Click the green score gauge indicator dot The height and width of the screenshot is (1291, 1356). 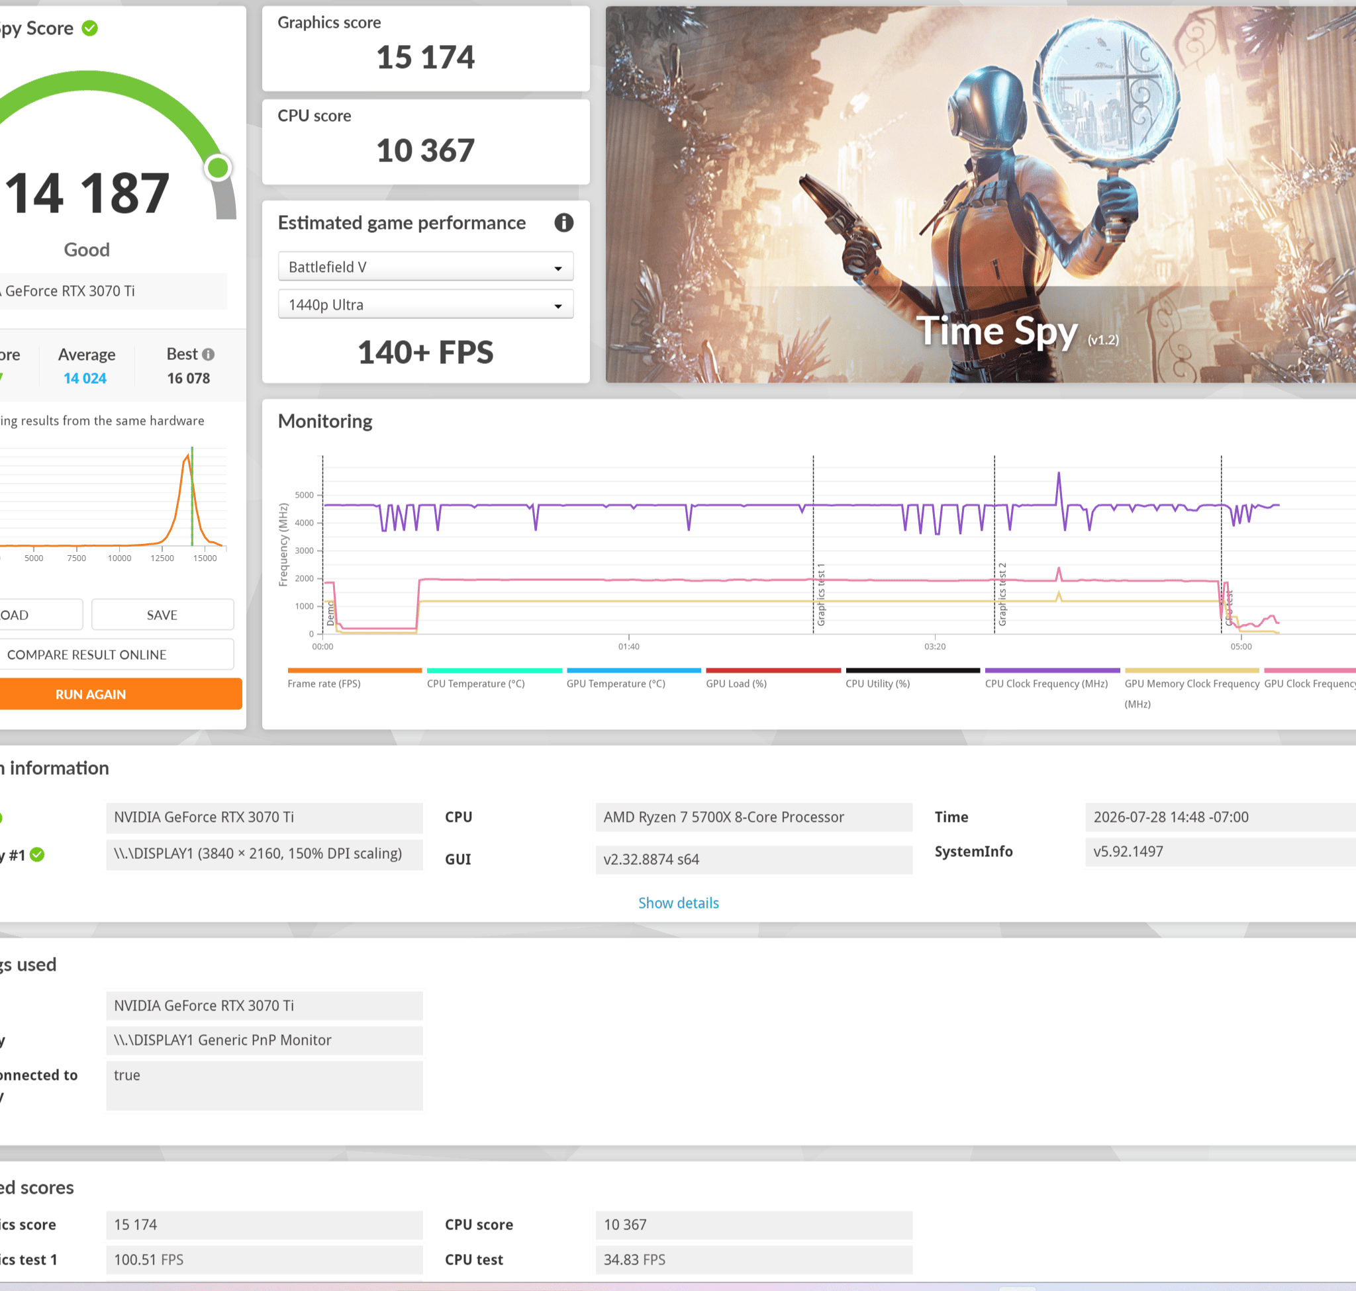(x=218, y=167)
